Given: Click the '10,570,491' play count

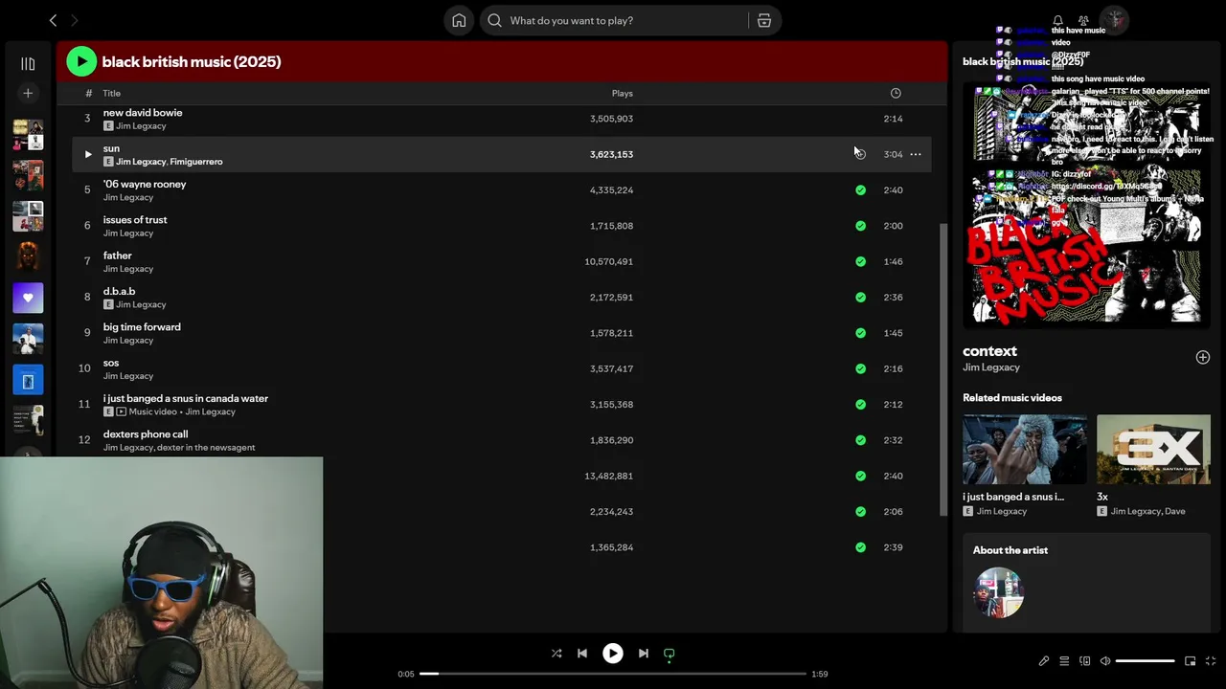Looking at the screenshot, I should 609,261.
